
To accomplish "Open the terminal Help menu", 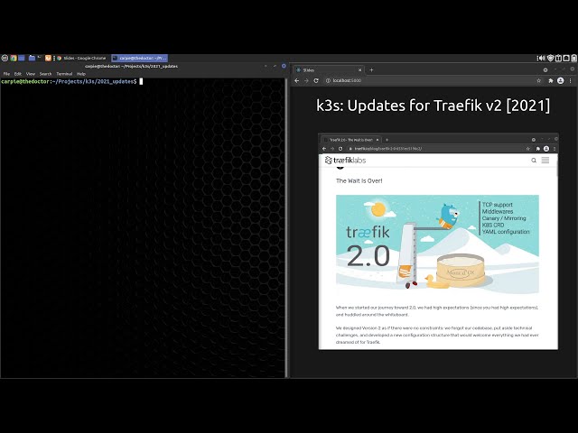I will click(x=81, y=74).
